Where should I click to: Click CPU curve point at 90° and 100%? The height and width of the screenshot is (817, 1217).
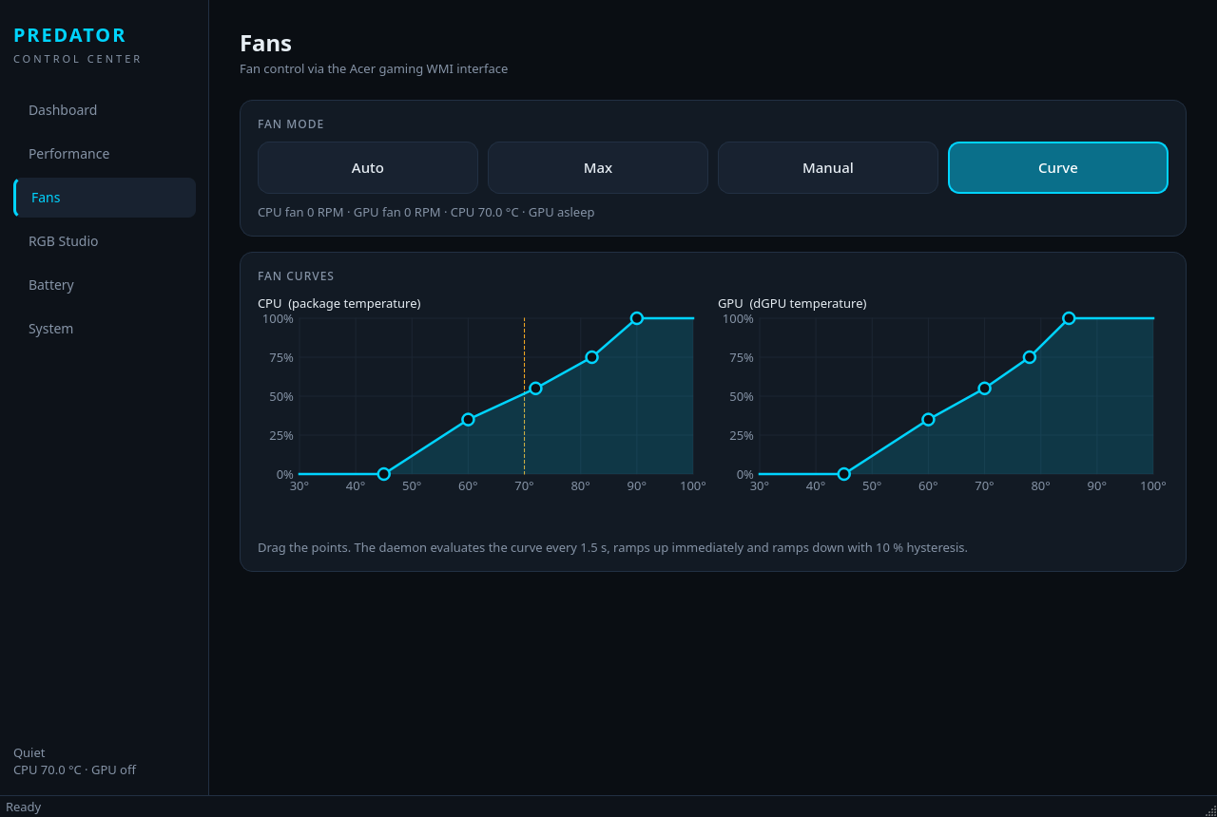click(x=637, y=318)
